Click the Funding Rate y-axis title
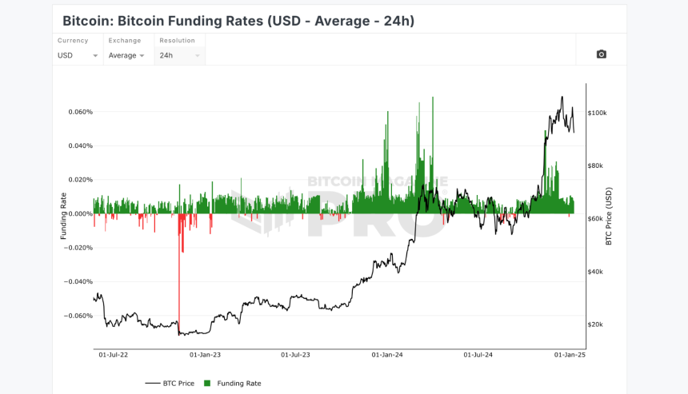This screenshot has height=394, width=688. click(x=63, y=216)
